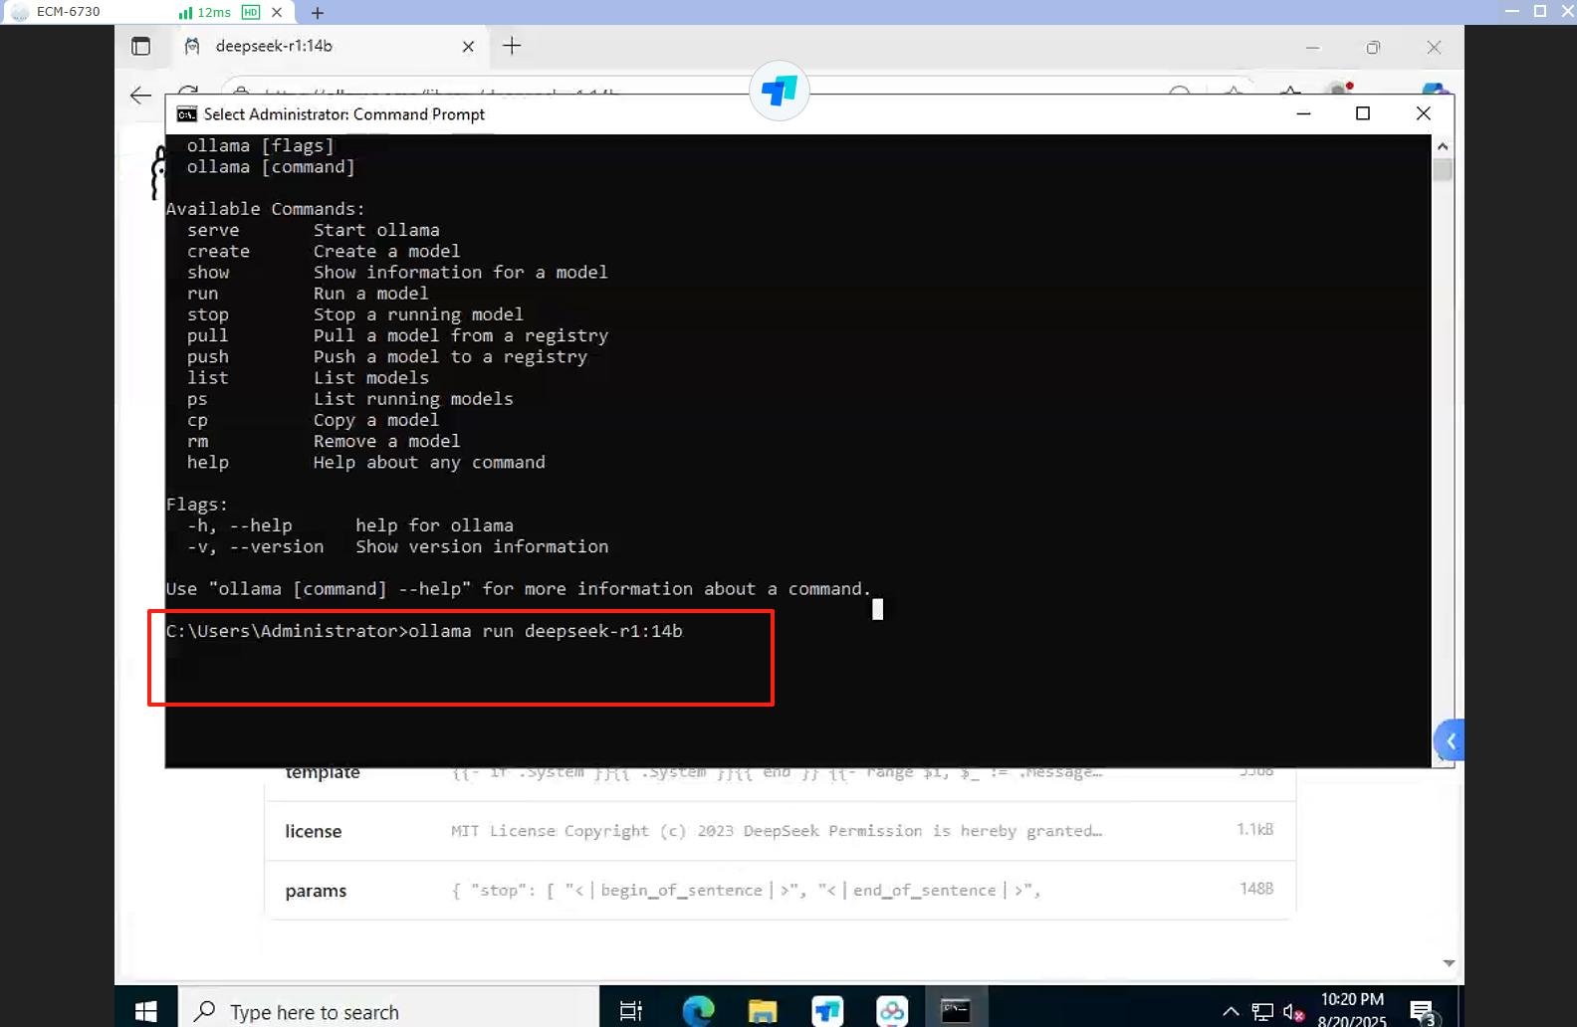Open File Explorer from taskbar
The height and width of the screenshot is (1027, 1577).
[763, 1011]
